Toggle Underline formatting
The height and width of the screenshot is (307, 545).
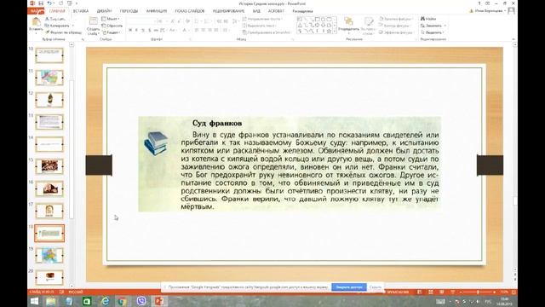coord(143,31)
